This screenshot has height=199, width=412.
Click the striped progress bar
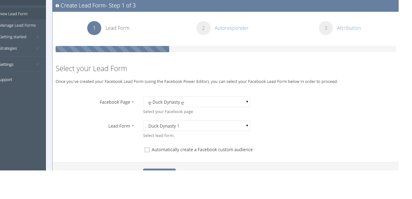tap(112, 49)
